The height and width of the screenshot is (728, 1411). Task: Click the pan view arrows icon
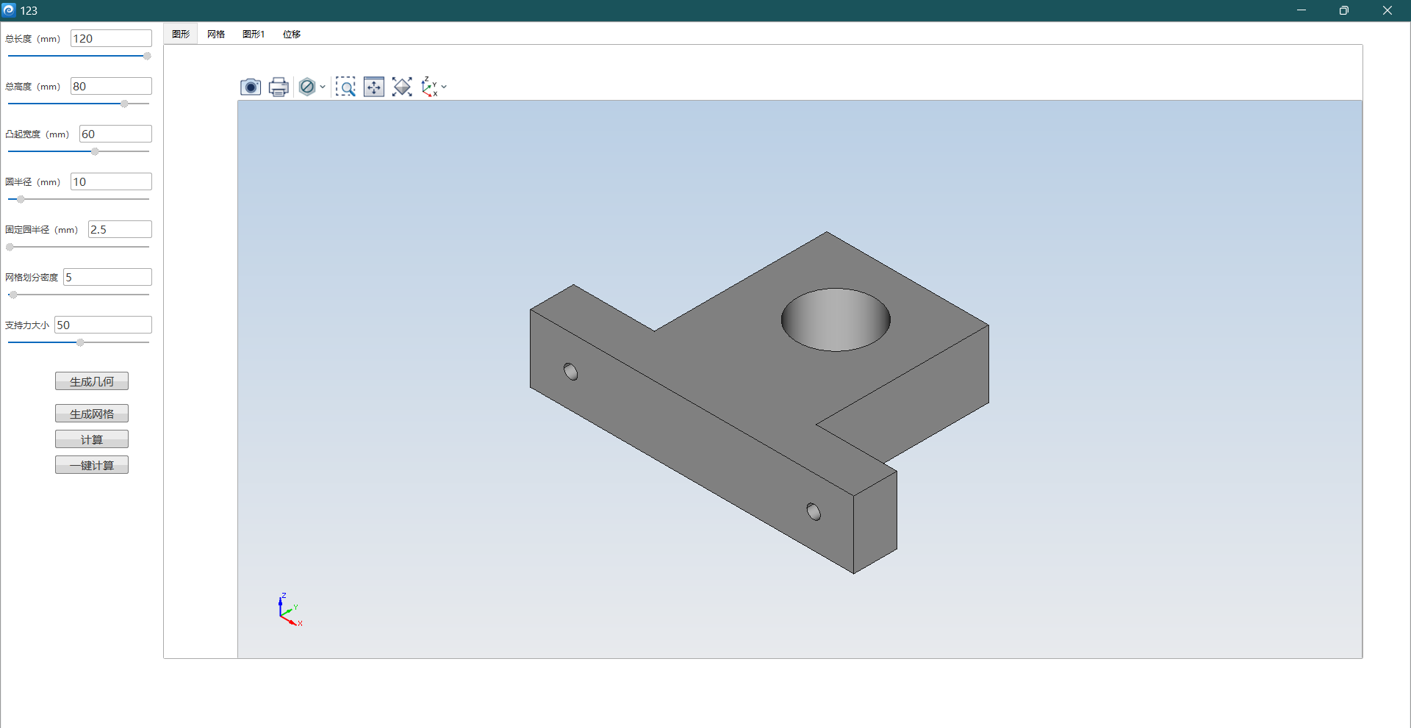point(374,87)
